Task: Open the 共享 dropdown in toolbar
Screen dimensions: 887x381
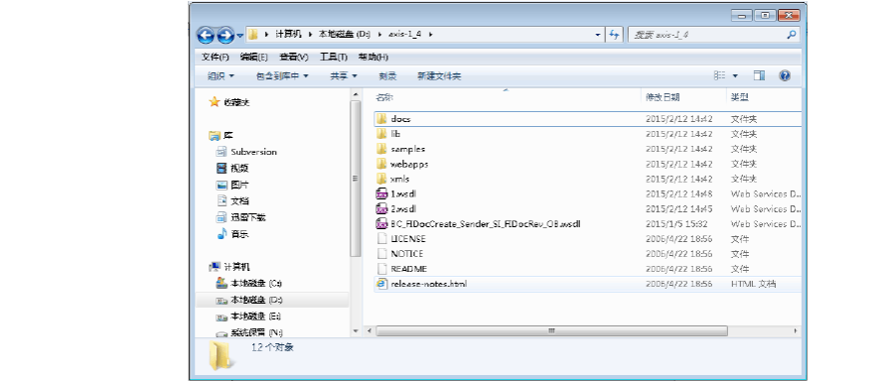Action: click(344, 75)
